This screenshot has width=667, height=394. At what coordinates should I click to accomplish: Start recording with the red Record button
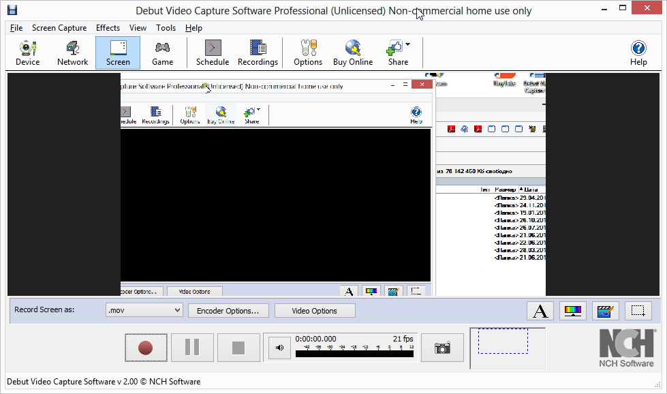(x=146, y=348)
